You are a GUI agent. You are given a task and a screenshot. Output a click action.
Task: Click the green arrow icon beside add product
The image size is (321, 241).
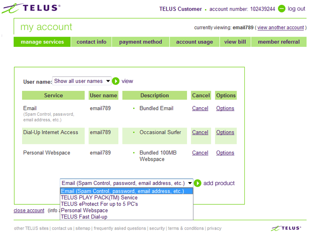(x=197, y=183)
